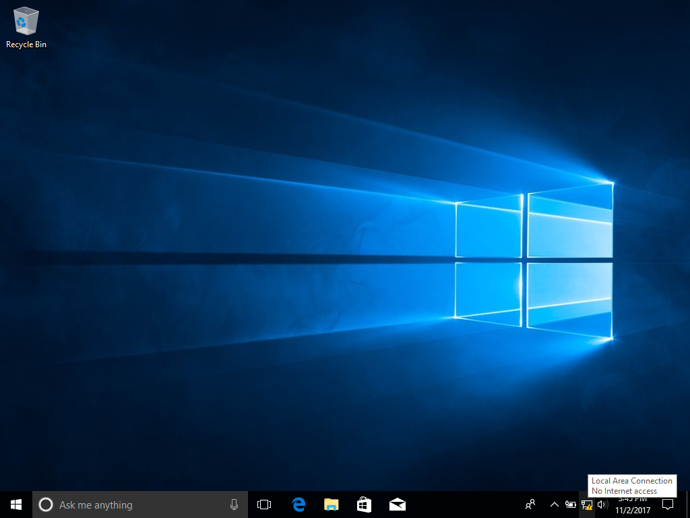Image resolution: width=690 pixels, height=518 pixels.
Task: Check battery status in the system tray
Action: pyautogui.click(x=569, y=504)
